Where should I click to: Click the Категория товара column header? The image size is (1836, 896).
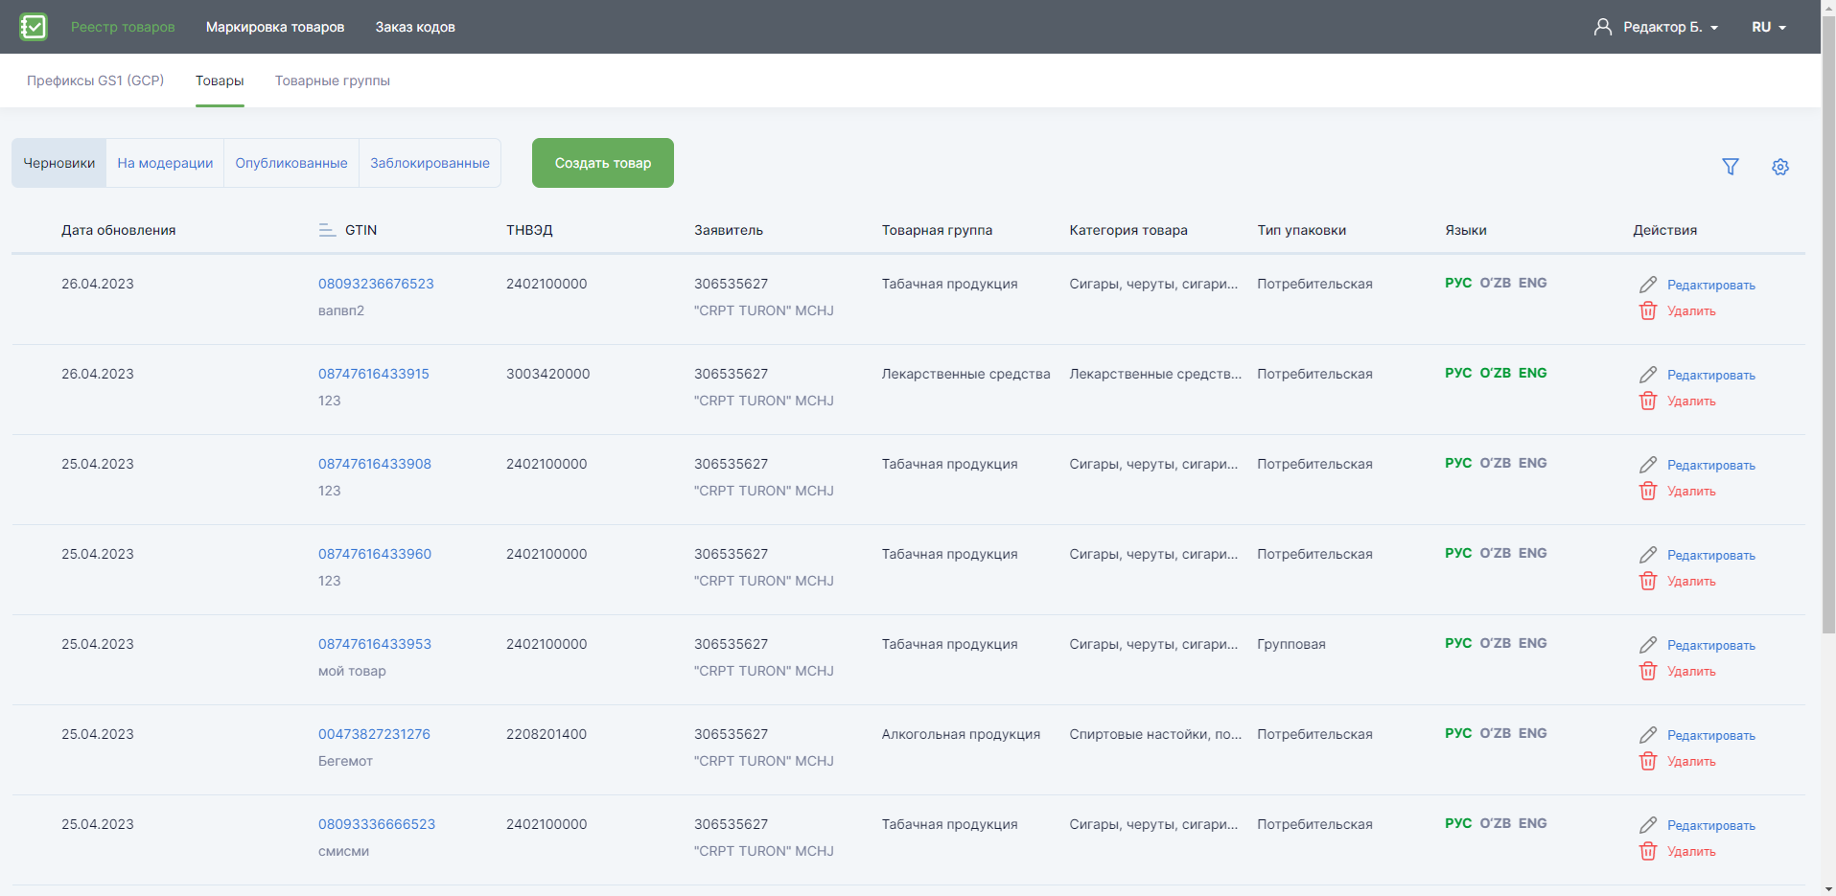tap(1128, 230)
